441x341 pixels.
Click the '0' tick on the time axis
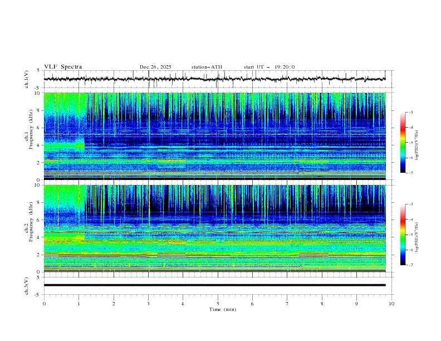point(44,304)
